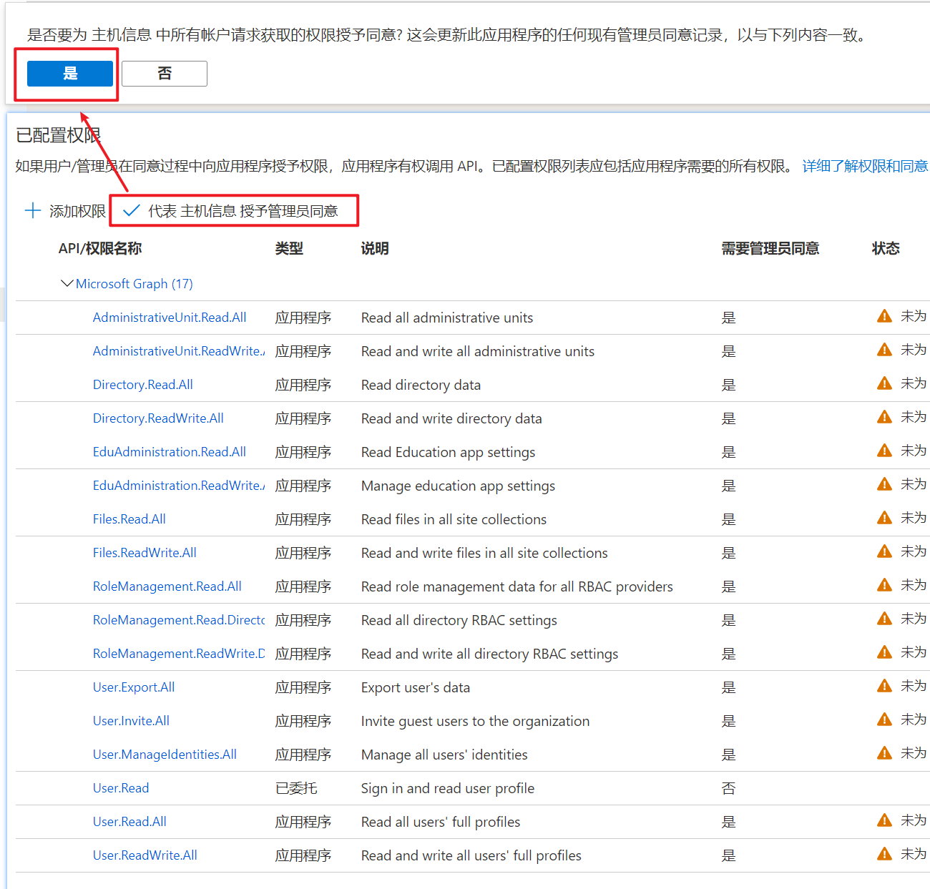This screenshot has width=930, height=889.
Task: Click warning icon for User.ReadWrite.All row
Action: pyautogui.click(x=884, y=853)
